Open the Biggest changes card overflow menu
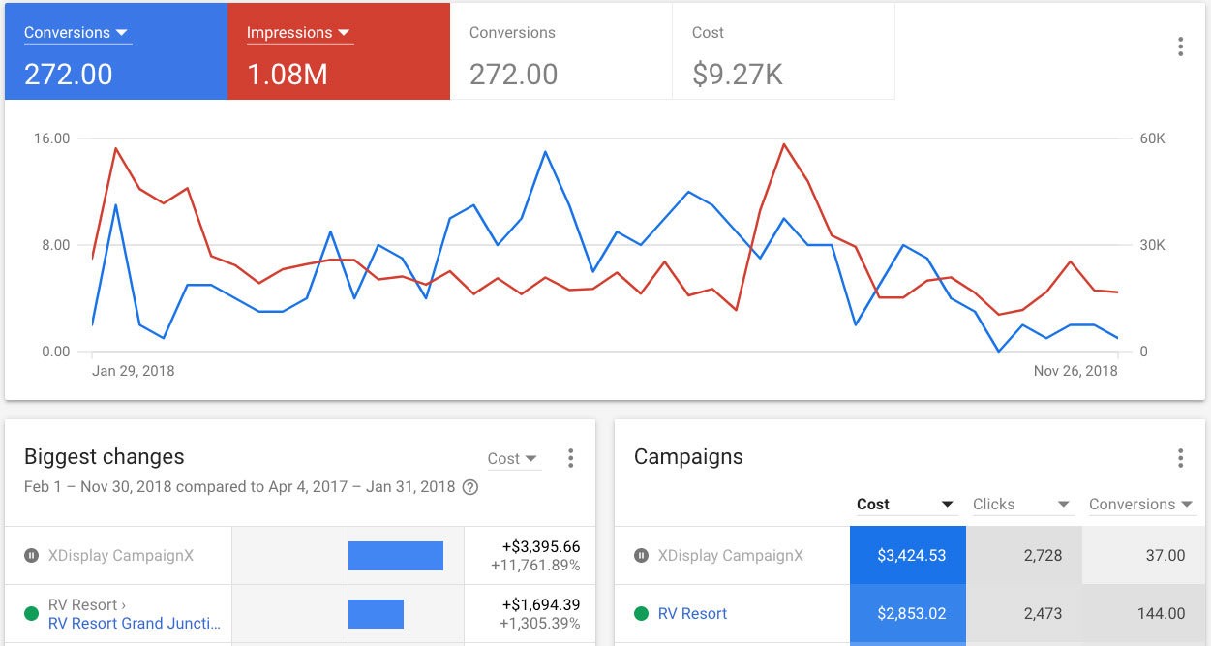Image resolution: width=1211 pixels, height=646 pixels. [x=570, y=457]
